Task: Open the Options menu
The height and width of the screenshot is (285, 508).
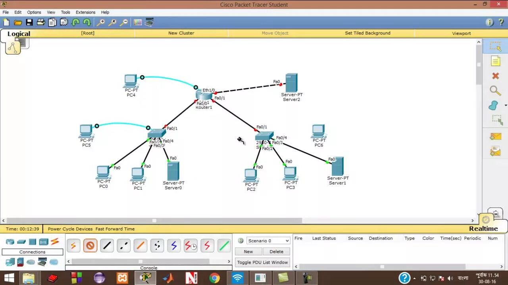Action: pyautogui.click(x=34, y=12)
